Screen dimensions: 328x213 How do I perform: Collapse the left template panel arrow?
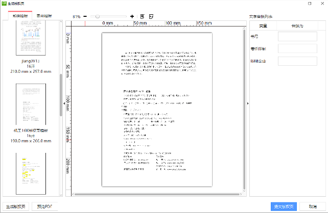(64, 104)
